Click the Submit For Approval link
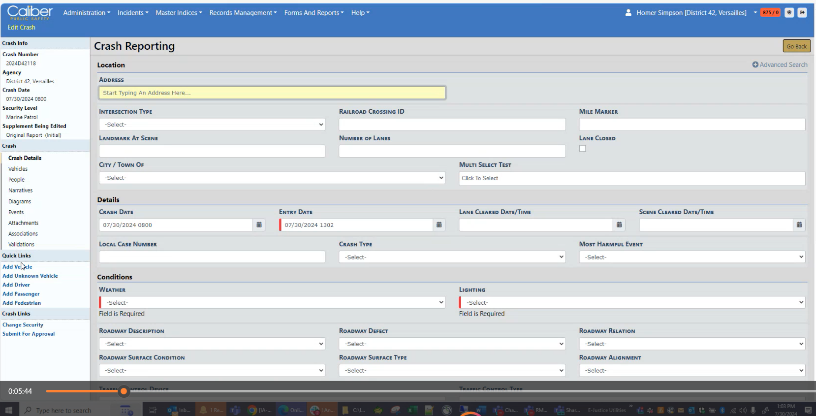 pos(29,334)
